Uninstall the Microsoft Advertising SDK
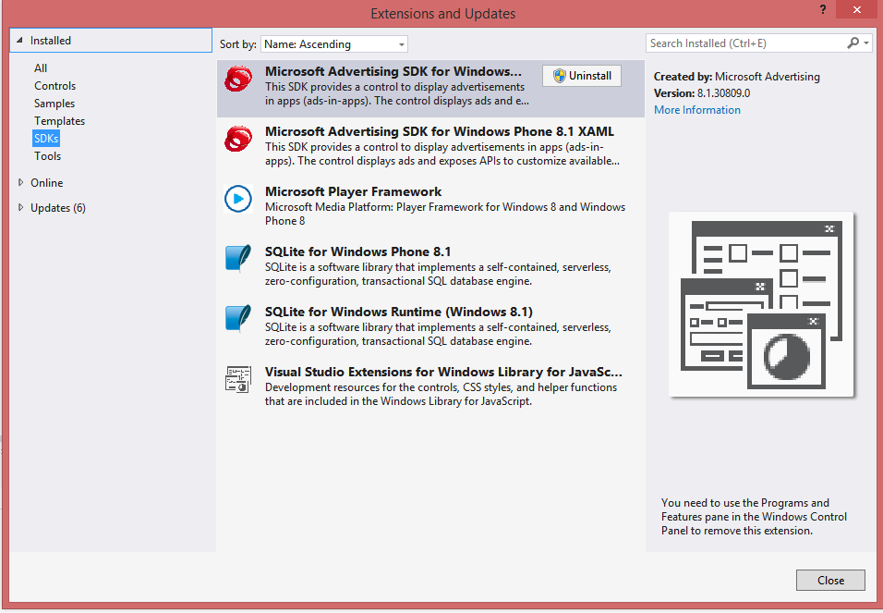The height and width of the screenshot is (613, 883). [582, 76]
